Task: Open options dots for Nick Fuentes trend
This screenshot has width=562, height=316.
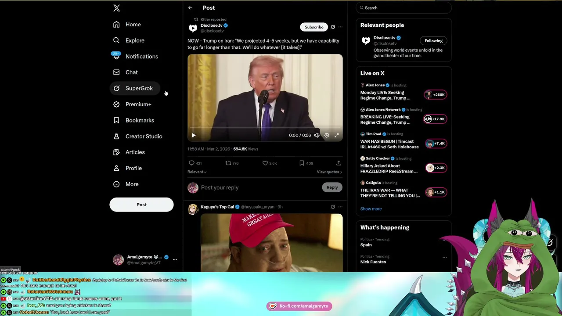Action: [x=444, y=257]
